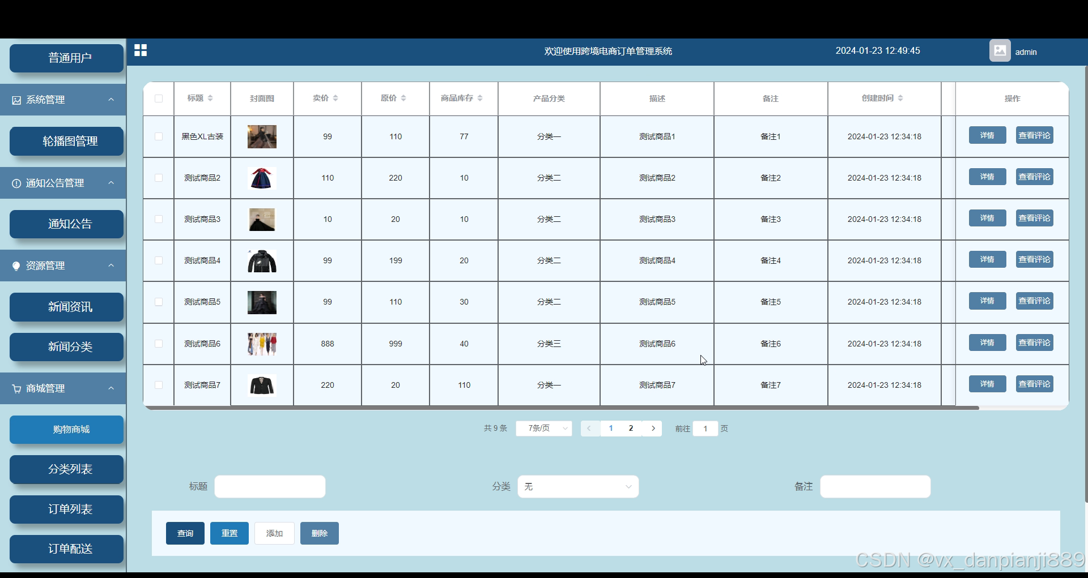This screenshot has width=1088, height=578.
Task: Check the row checkbox for 测试商品2
Action: 159,178
